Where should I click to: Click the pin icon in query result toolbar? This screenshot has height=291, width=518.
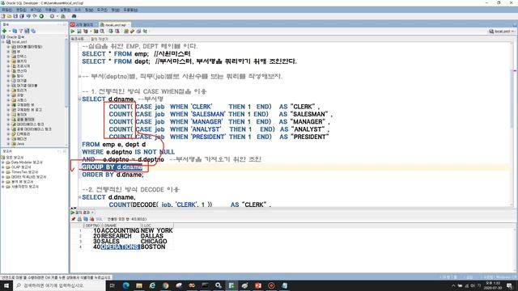point(74,219)
